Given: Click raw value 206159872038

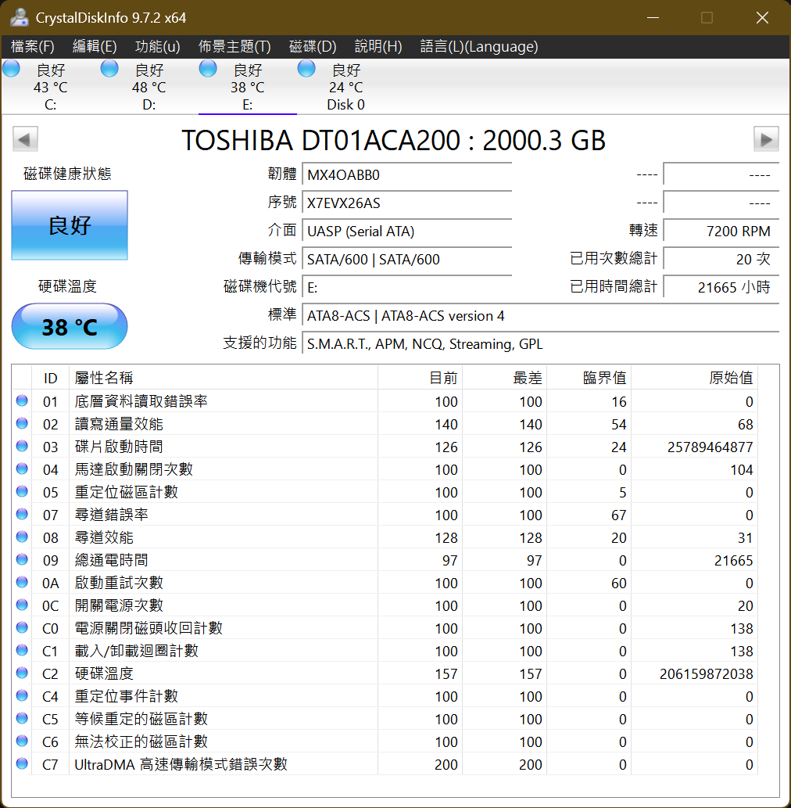Looking at the screenshot, I should click(707, 673).
